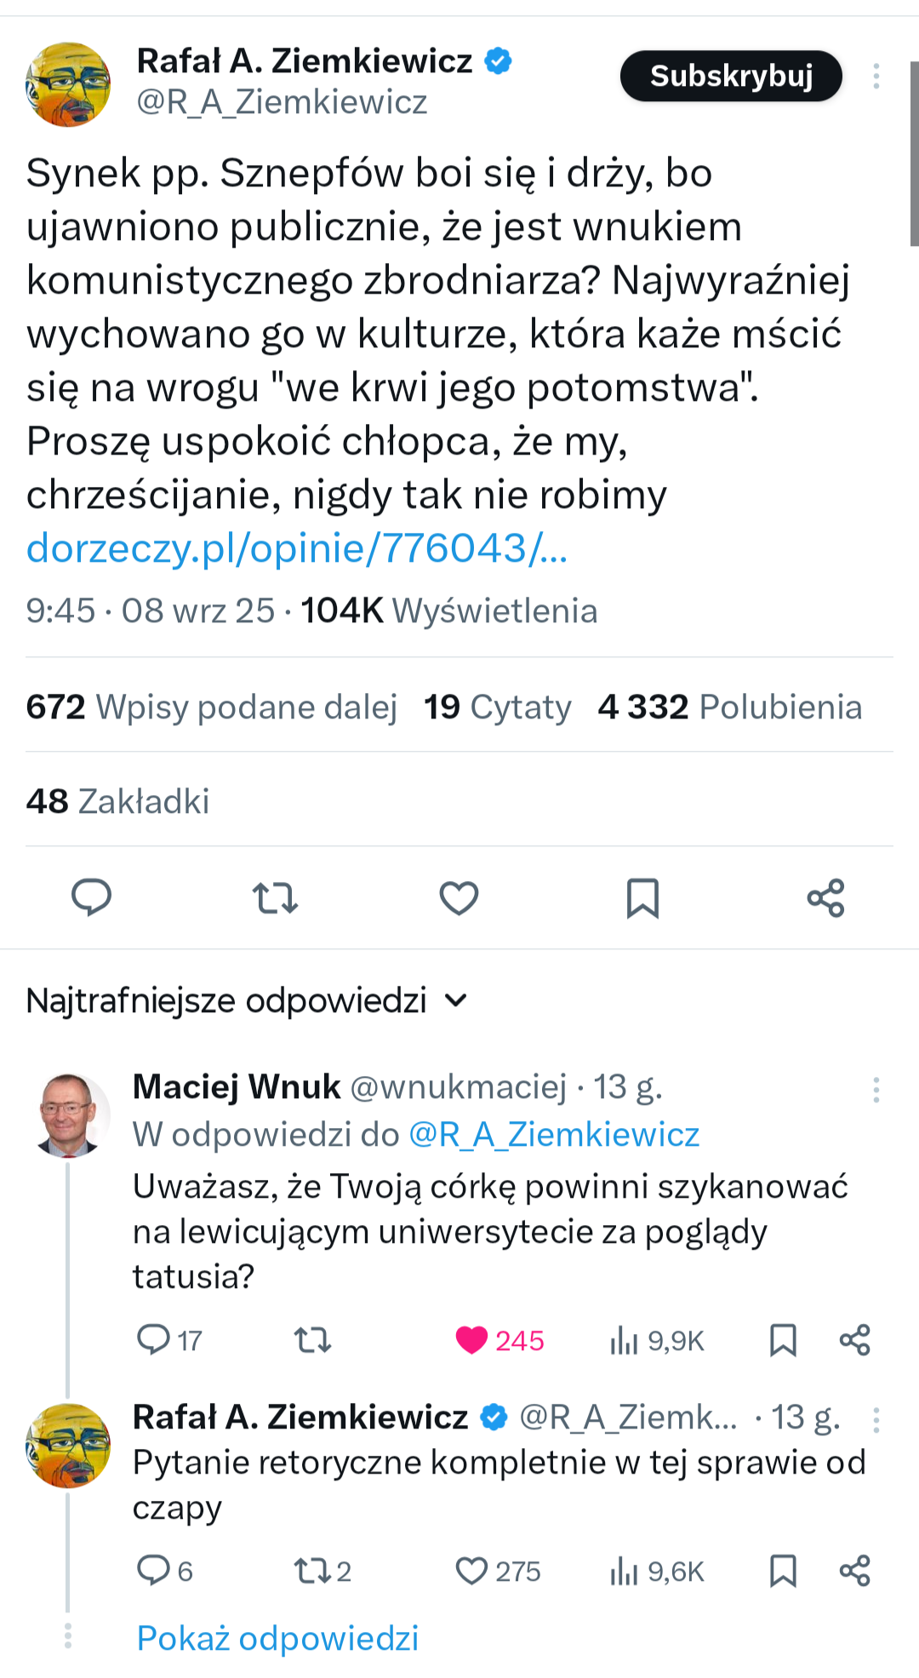The width and height of the screenshot is (919, 1678).
Task: Tap 'Pokaż odpowiedzi' to show replies
Action: click(277, 1638)
